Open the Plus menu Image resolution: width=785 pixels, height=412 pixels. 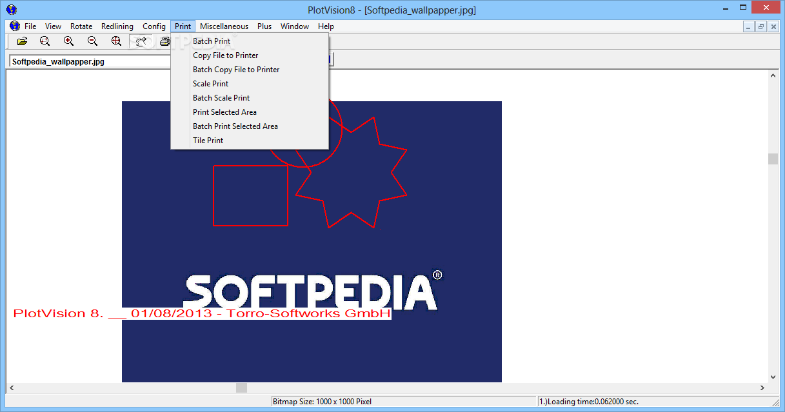click(264, 26)
